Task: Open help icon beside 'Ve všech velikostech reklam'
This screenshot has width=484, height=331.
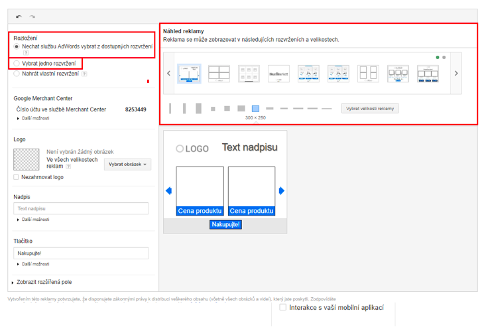Action: [68, 166]
